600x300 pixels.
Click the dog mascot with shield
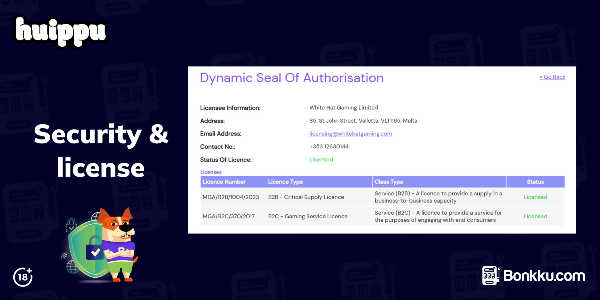(x=99, y=245)
